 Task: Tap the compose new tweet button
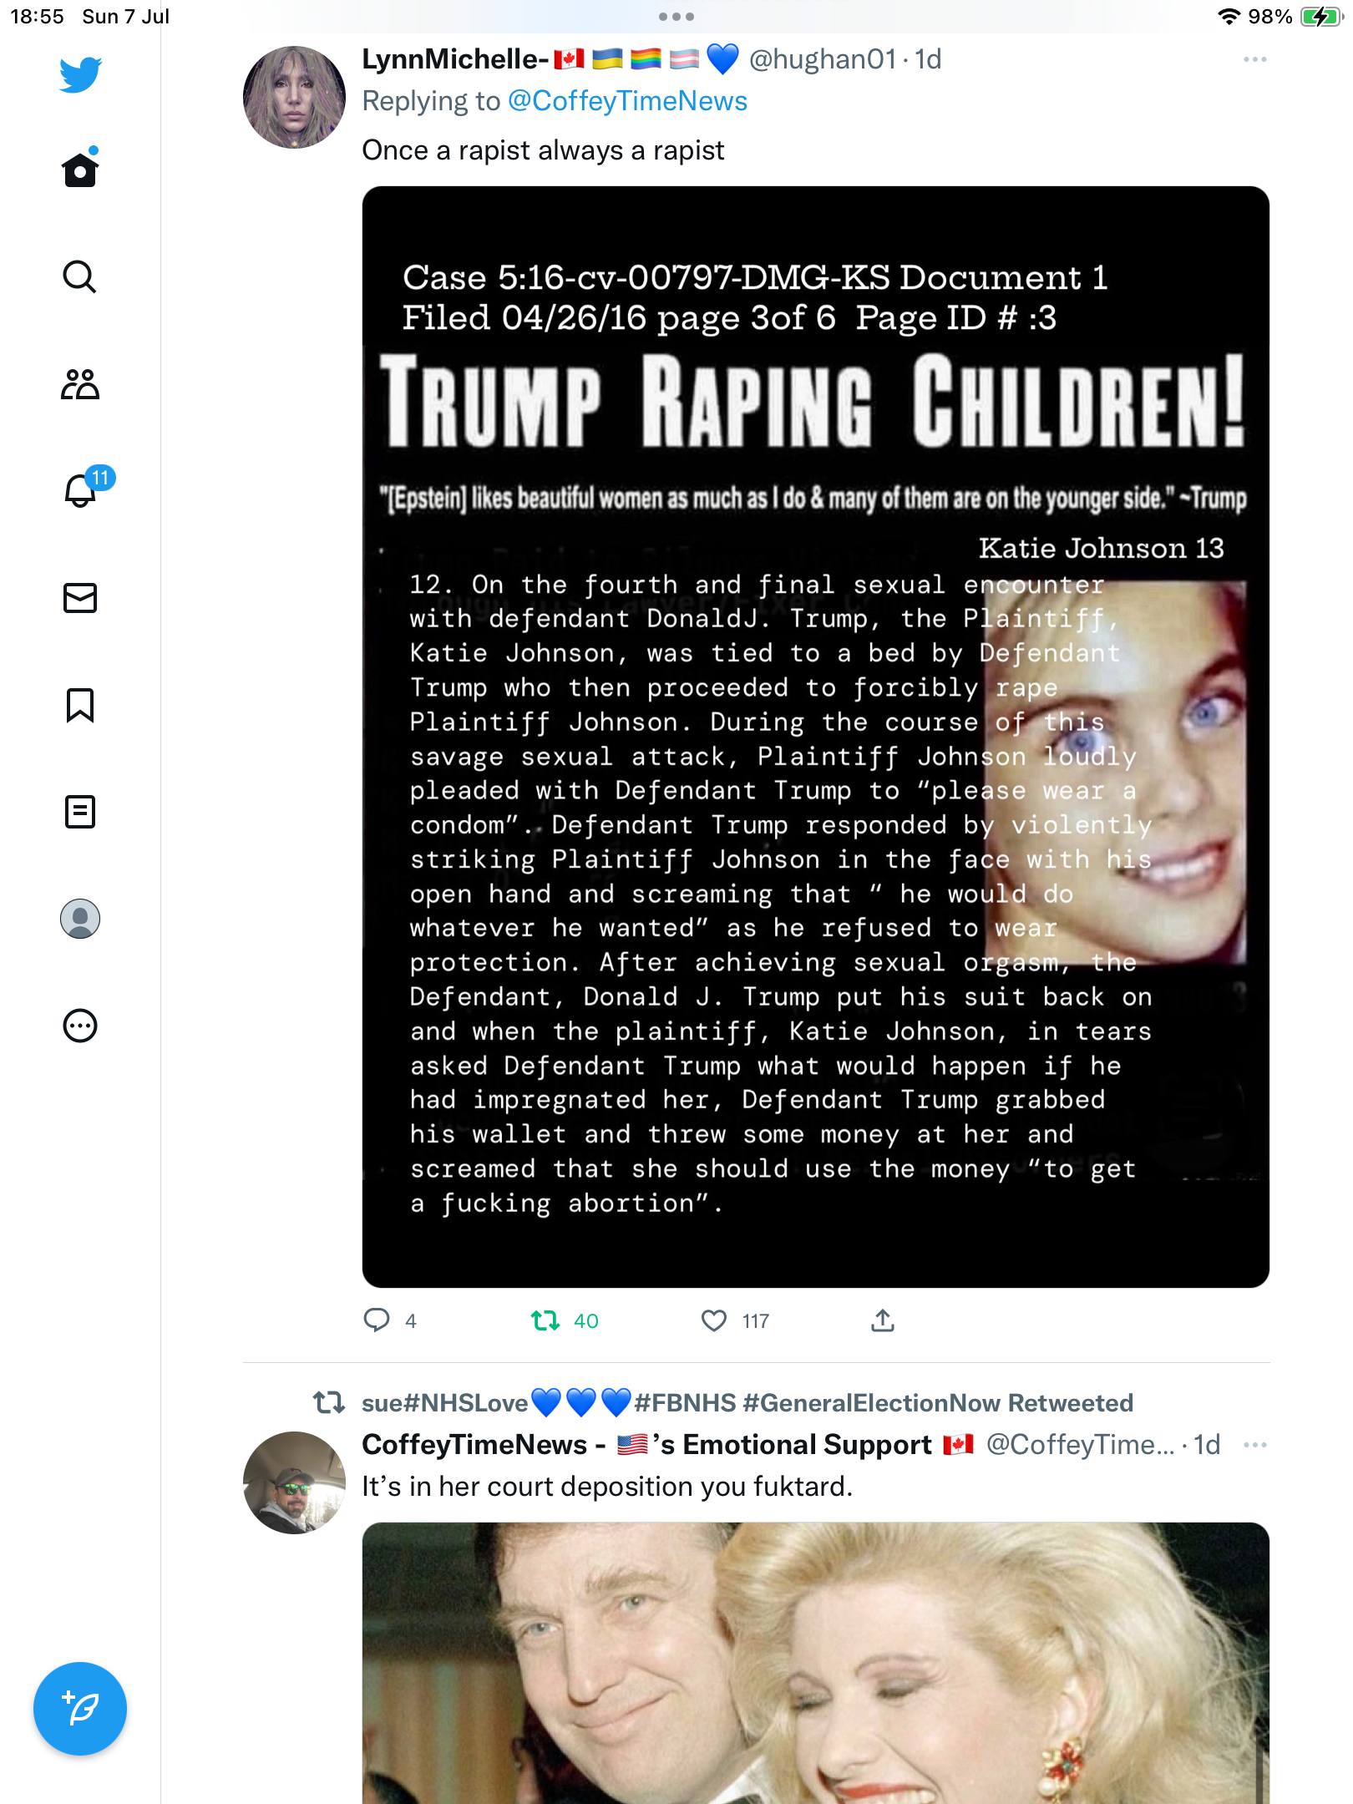(x=80, y=1709)
